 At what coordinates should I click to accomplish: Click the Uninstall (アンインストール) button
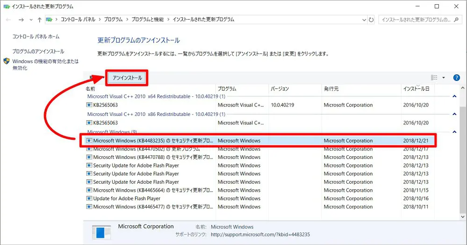tap(127, 78)
